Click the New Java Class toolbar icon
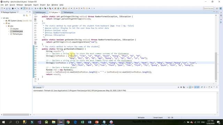 pyautogui.click(x=58, y=8)
